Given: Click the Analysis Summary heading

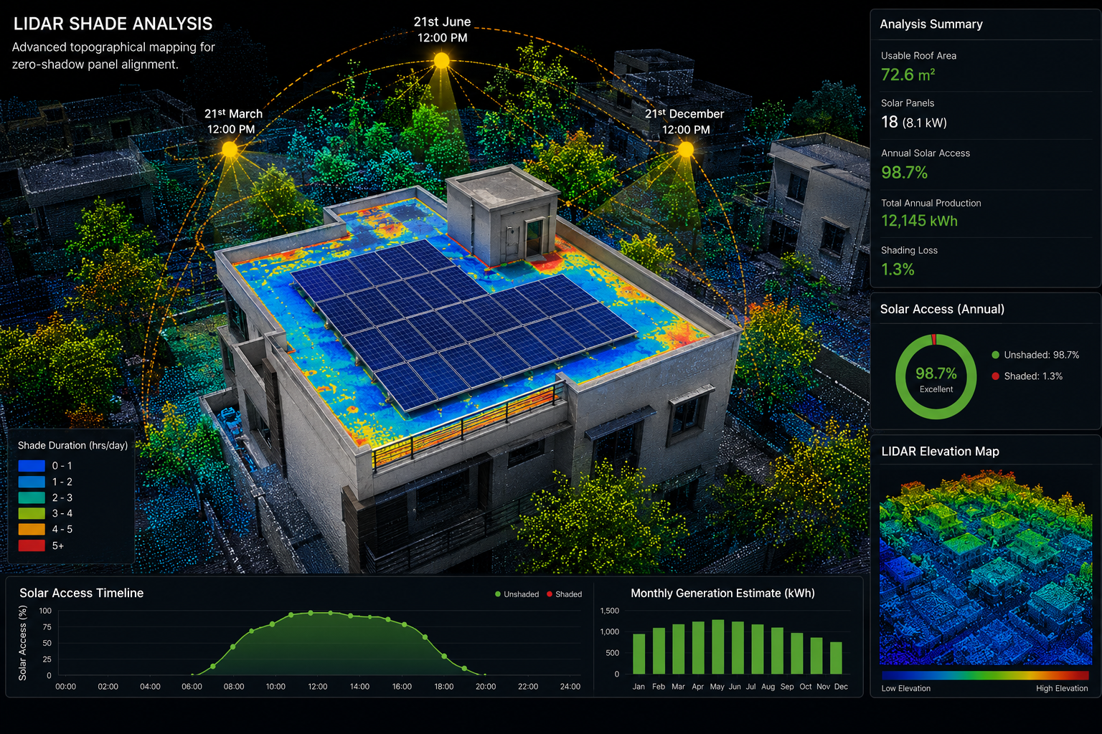Looking at the screenshot, I should [931, 24].
